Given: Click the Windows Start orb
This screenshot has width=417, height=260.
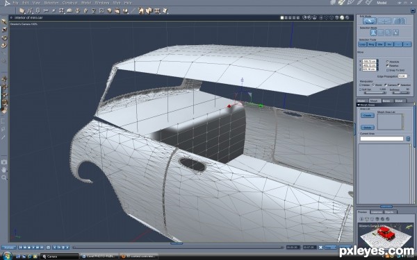Looking at the screenshot, I should (x=7, y=256).
